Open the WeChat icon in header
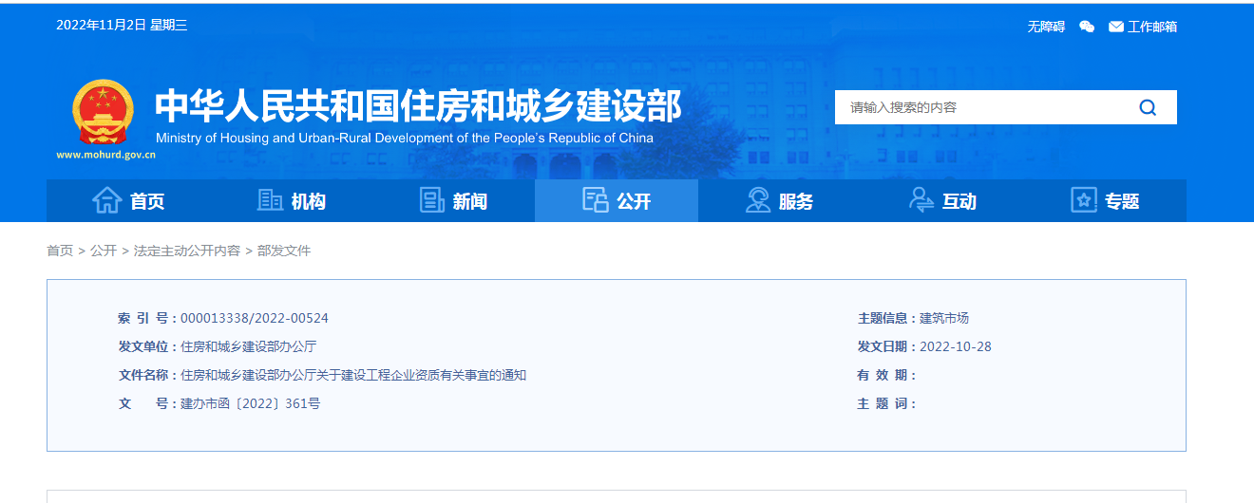1254x503 pixels. click(1087, 27)
